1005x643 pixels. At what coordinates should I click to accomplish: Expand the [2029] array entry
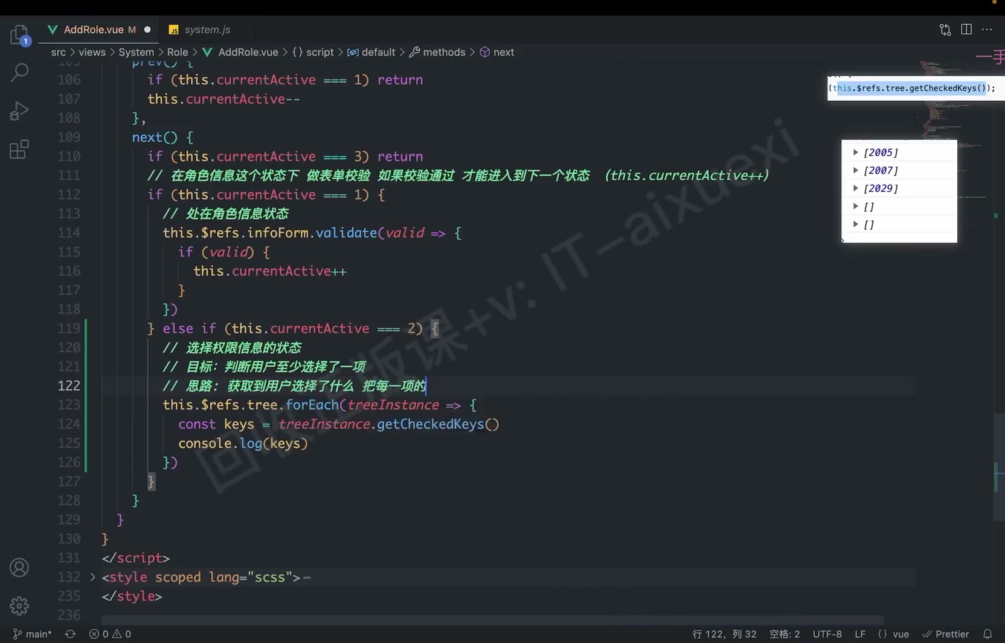pyautogui.click(x=855, y=188)
